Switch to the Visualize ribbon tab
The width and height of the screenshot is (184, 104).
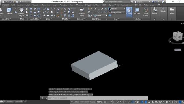(x=36, y=5)
